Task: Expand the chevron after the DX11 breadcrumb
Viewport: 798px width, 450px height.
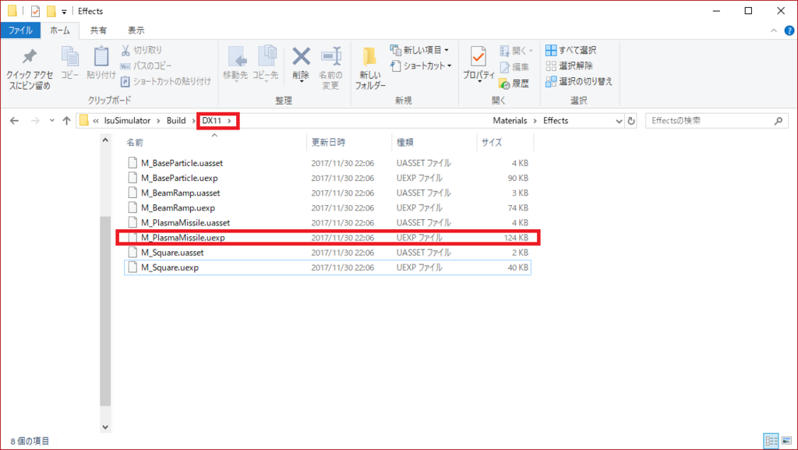Action: pyautogui.click(x=230, y=121)
